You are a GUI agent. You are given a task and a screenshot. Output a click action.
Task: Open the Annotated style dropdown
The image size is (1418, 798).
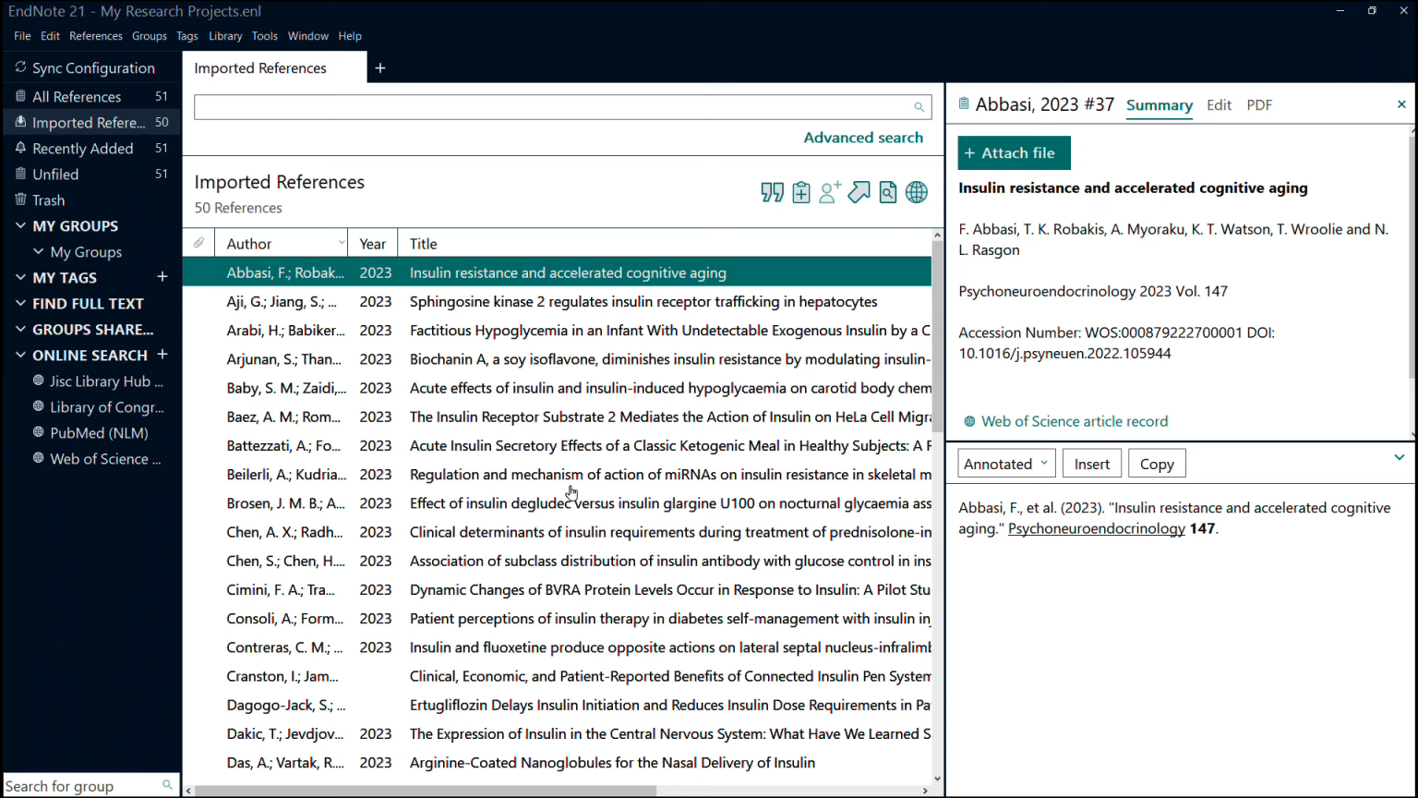point(1006,464)
